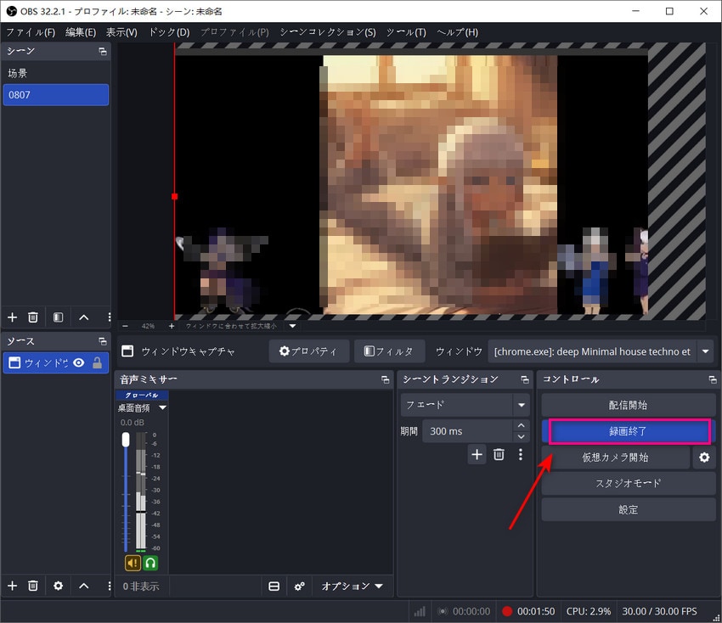Add a new source with plus icon
The height and width of the screenshot is (623, 722).
click(x=13, y=586)
